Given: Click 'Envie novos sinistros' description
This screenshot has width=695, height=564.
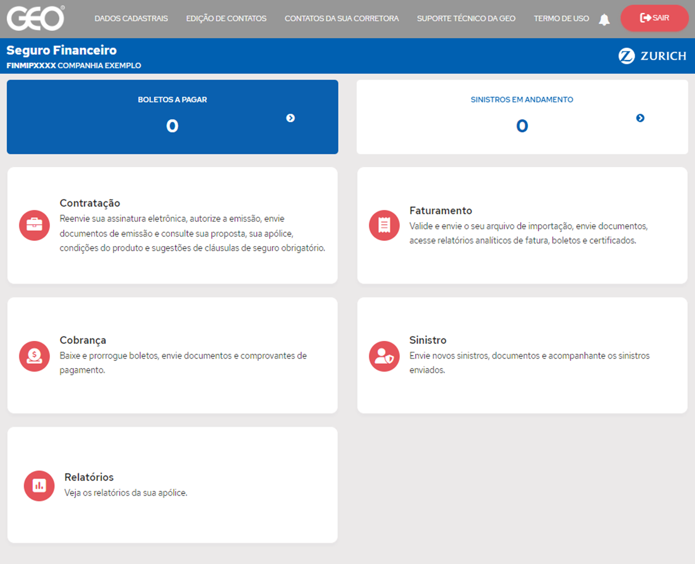Looking at the screenshot, I should point(529,363).
